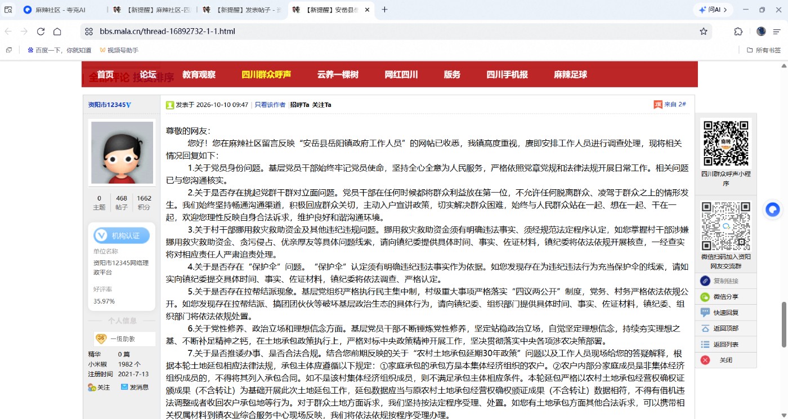This screenshot has width=788, height=419.
Task: Click the 只看该作者 link
Action: [x=270, y=105]
